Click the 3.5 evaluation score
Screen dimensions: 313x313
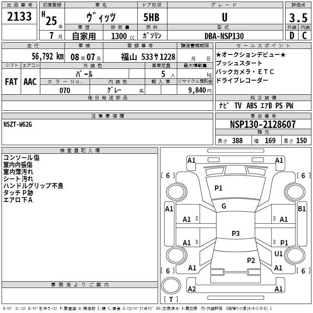[x=298, y=18]
